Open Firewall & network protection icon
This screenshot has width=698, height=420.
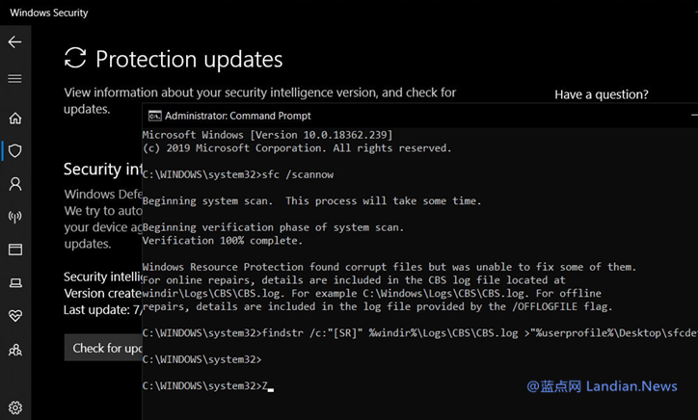tap(14, 217)
